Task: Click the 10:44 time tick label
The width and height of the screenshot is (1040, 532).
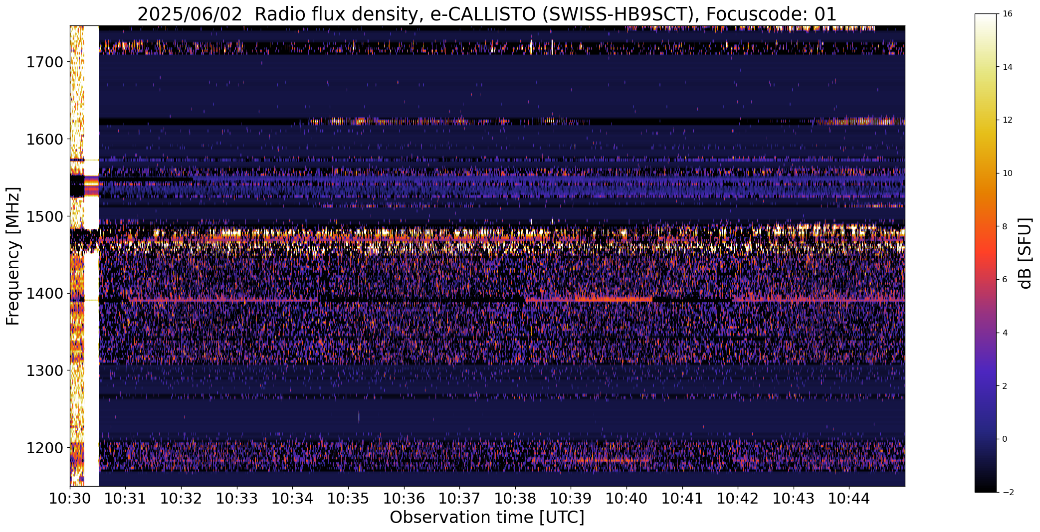Action: (849, 499)
